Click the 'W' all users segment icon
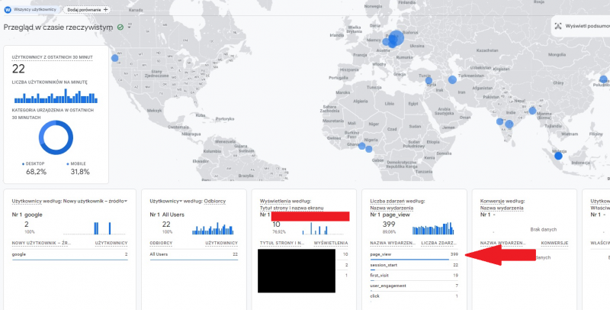The width and height of the screenshot is (610, 310). pyautogui.click(x=7, y=9)
